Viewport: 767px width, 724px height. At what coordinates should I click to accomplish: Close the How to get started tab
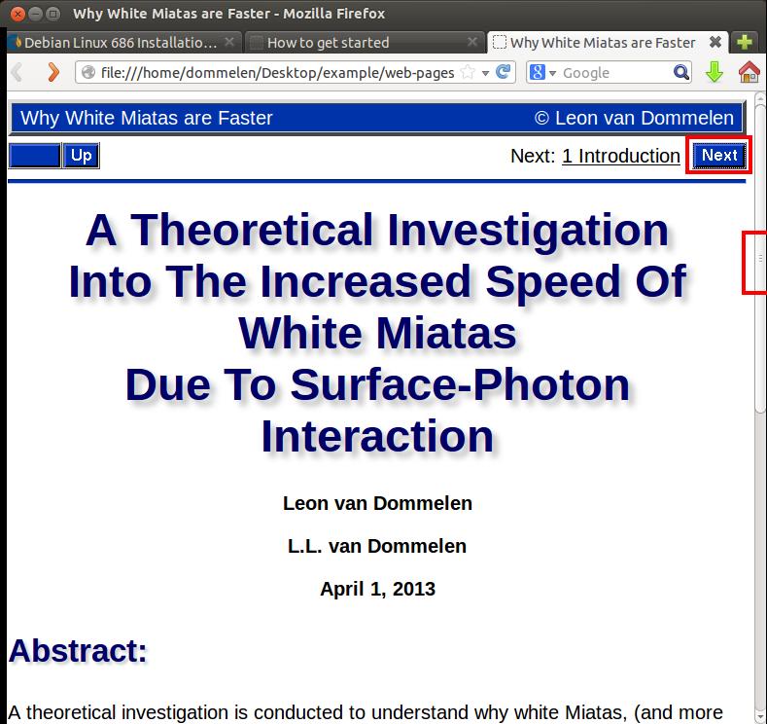pyautogui.click(x=472, y=42)
